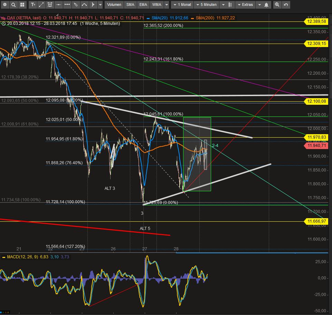Expand more indicators dropdown after WMA

click(x=167, y=4)
